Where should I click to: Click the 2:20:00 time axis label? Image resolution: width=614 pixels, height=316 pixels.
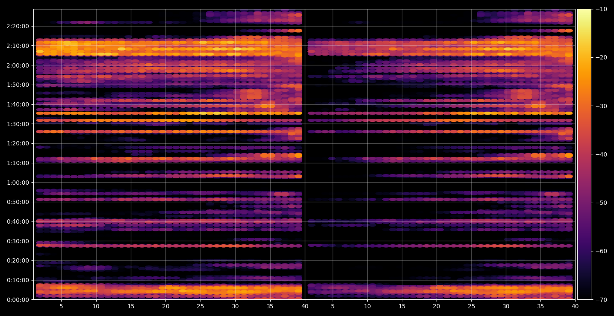(18, 26)
